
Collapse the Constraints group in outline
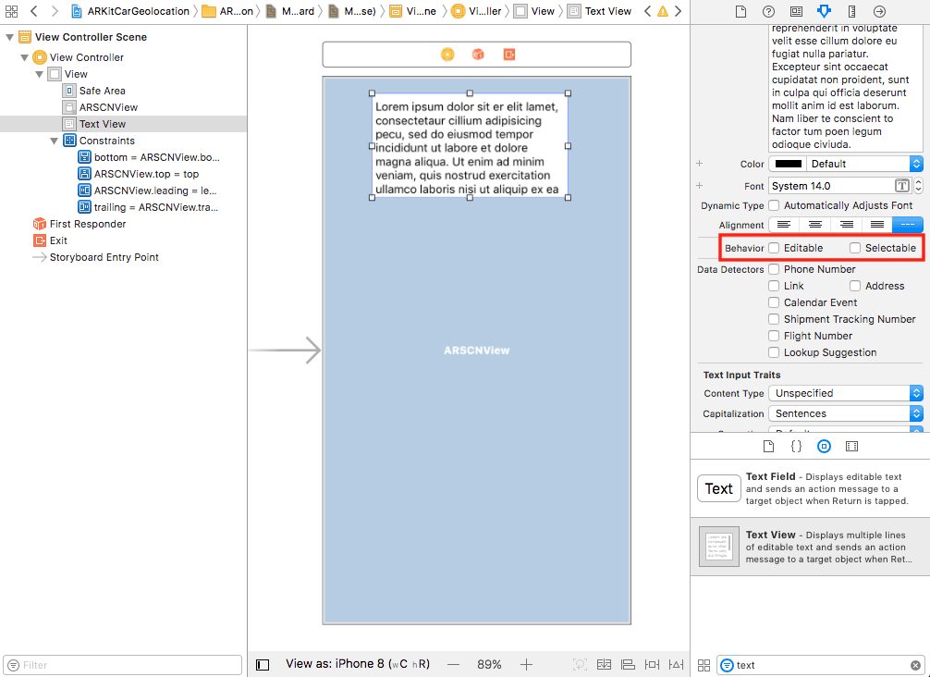[55, 141]
